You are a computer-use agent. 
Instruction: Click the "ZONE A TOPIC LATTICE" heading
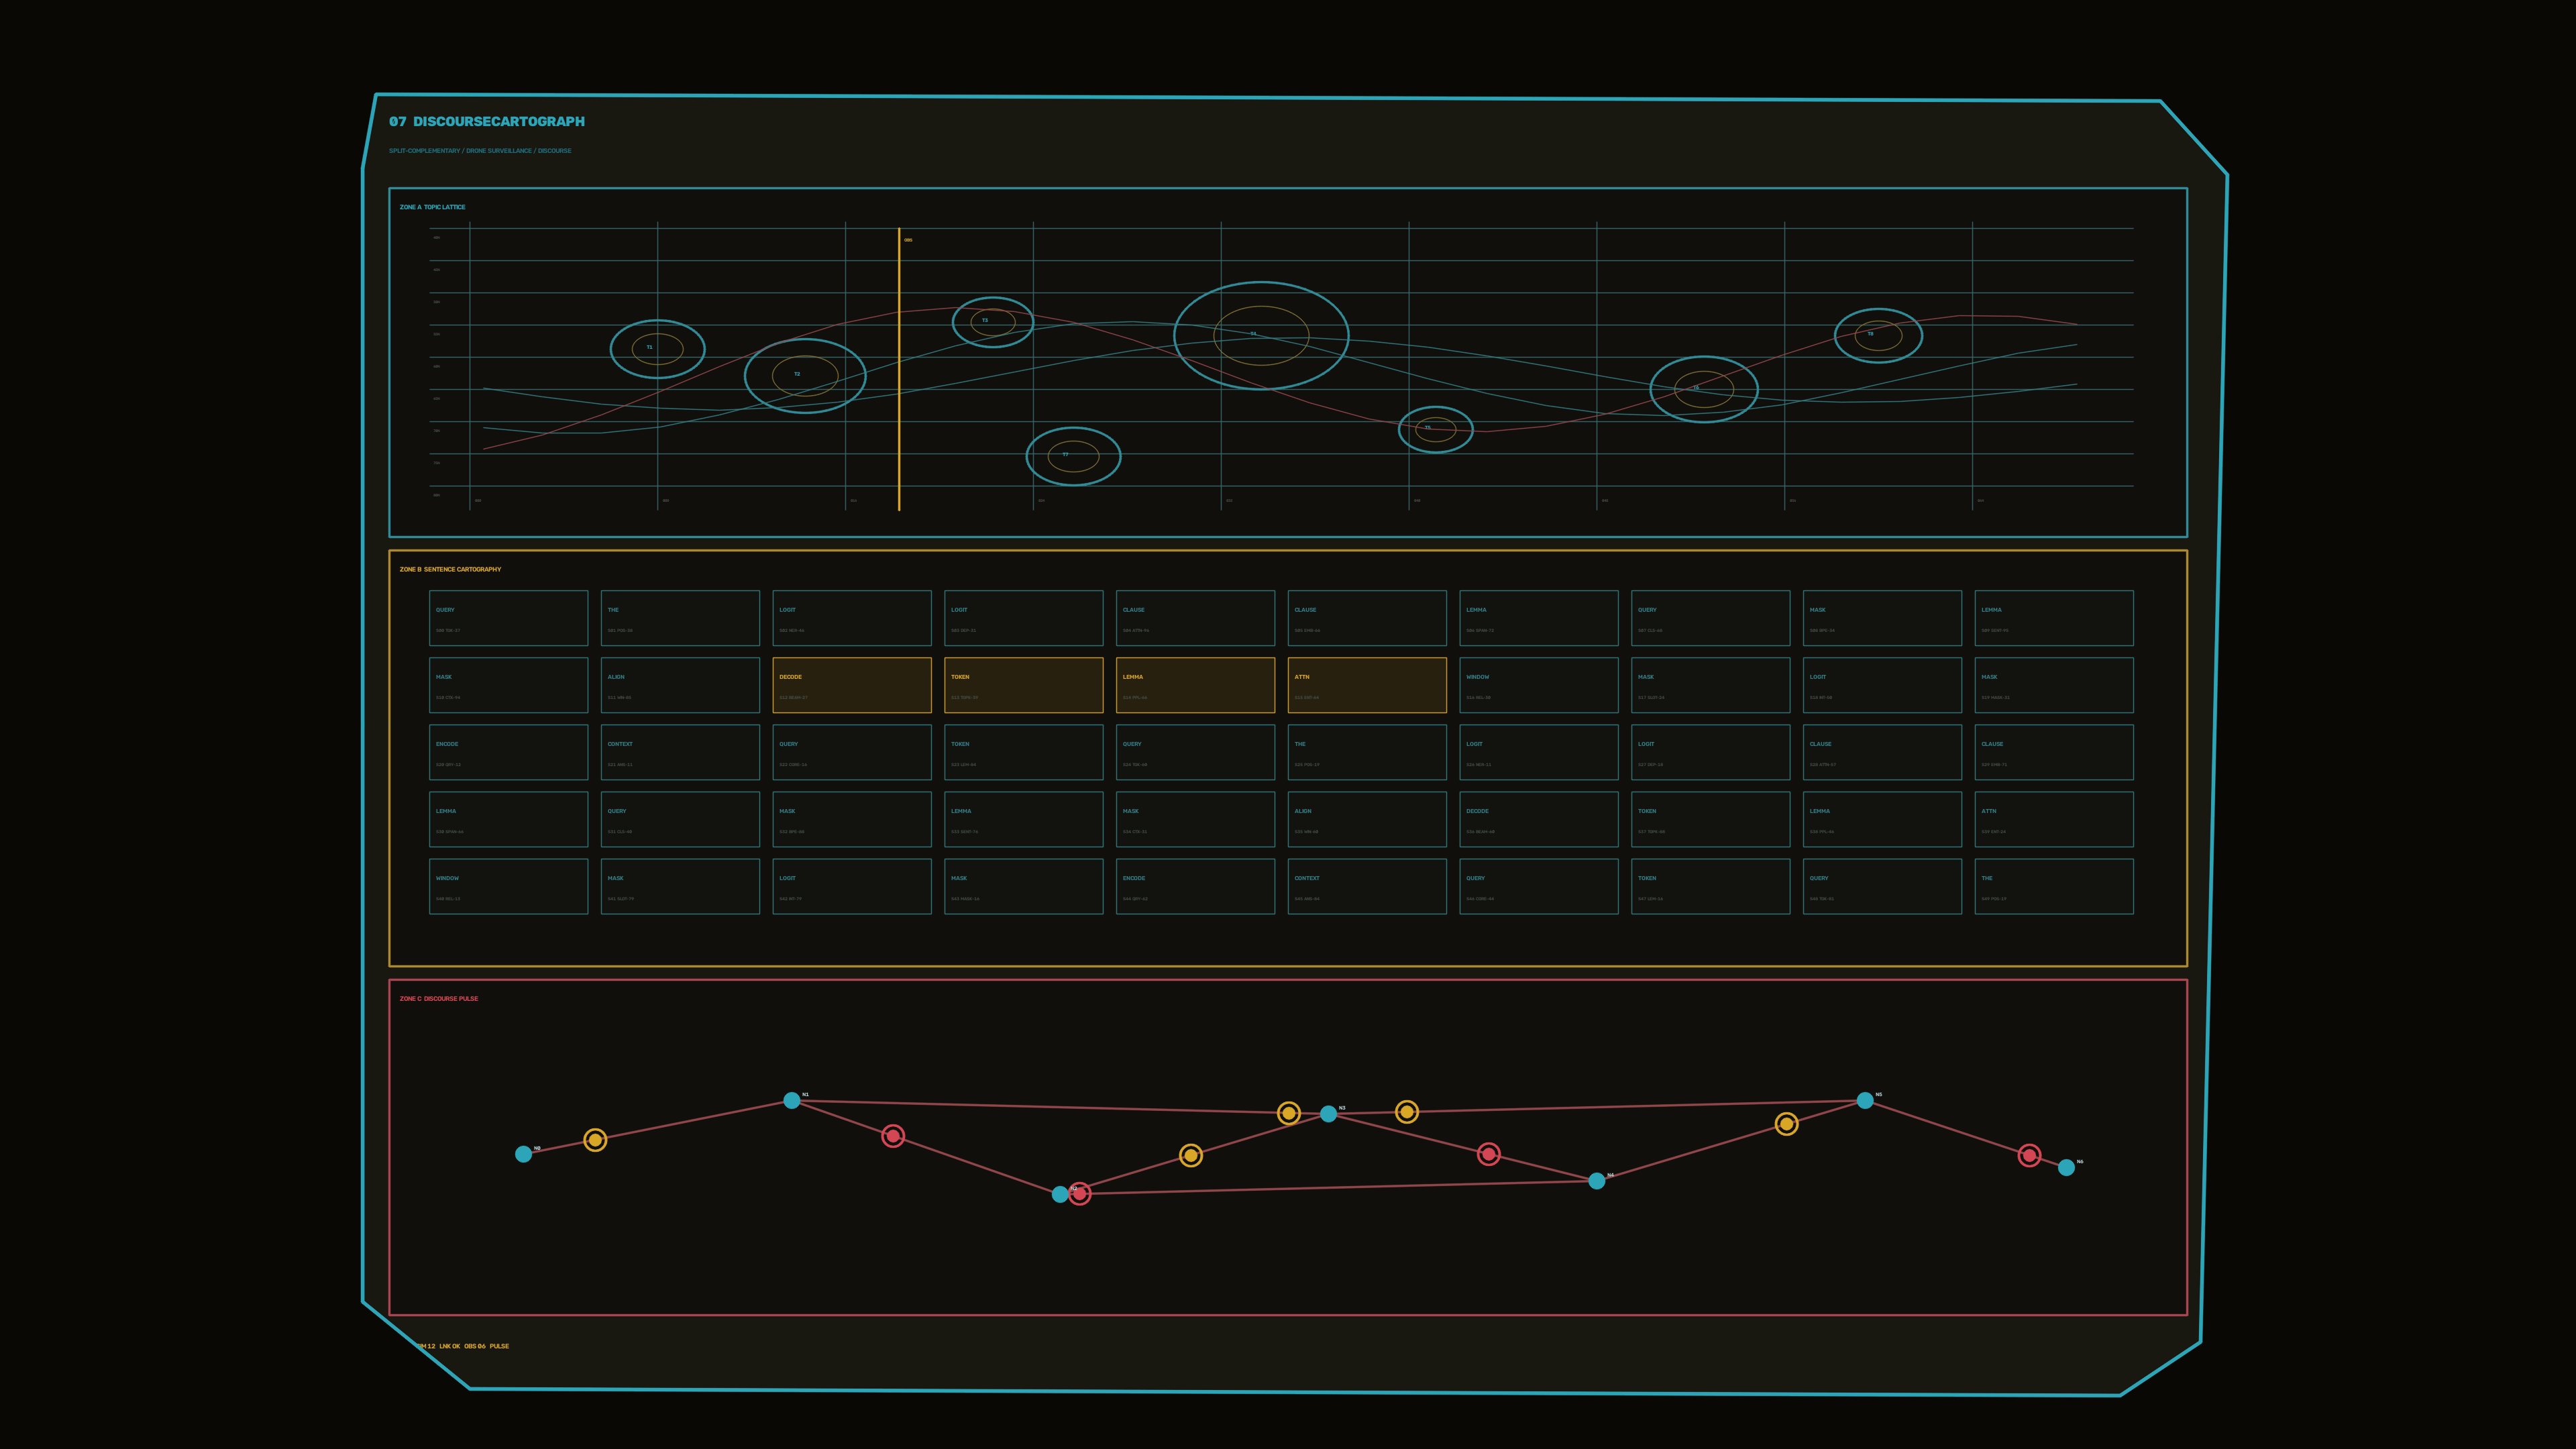(432, 207)
